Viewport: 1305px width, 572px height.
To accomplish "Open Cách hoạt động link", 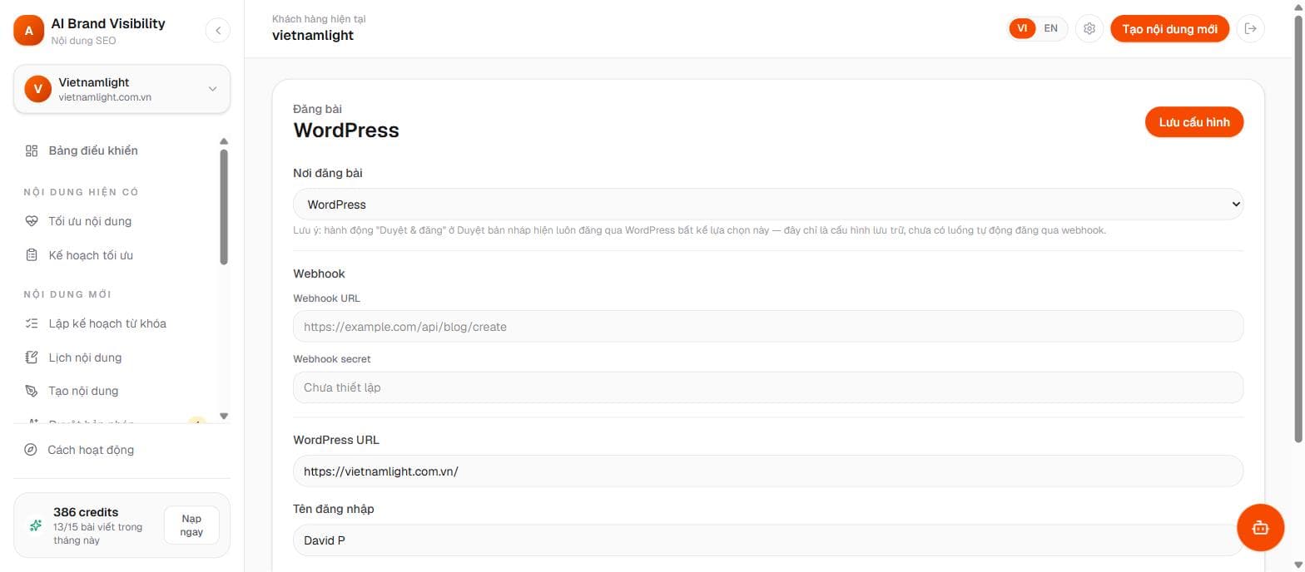I will click(91, 450).
